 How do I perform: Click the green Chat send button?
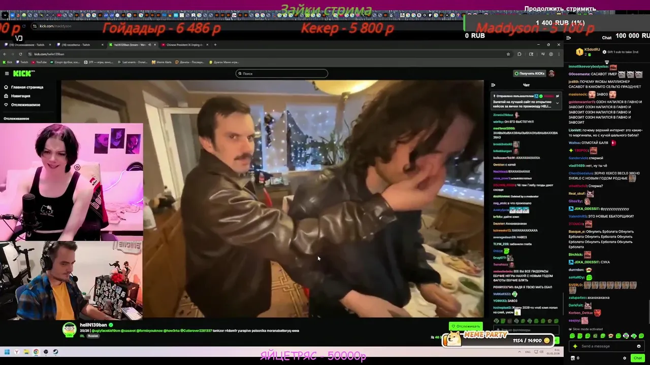click(638, 358)
